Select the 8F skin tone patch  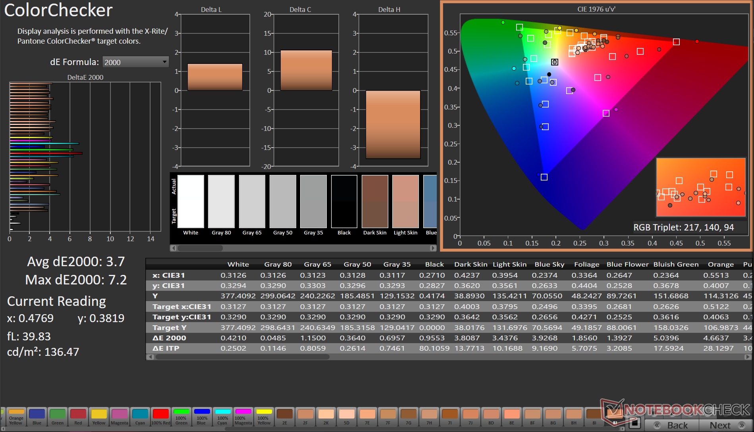tap(532, 417)
